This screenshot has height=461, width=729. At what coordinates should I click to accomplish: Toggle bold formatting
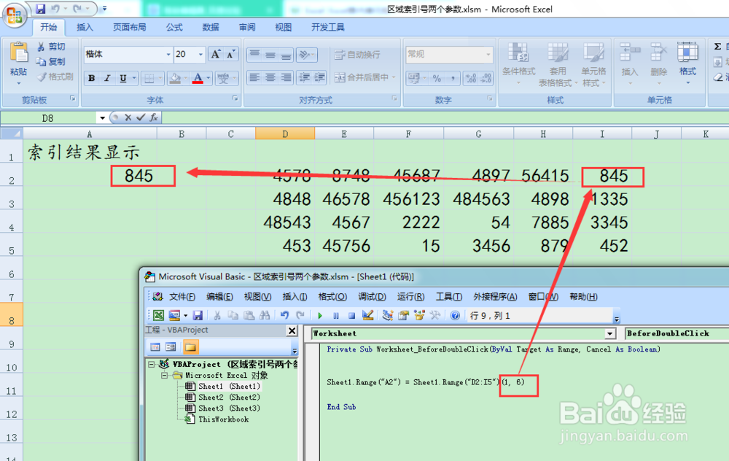pyautogui.click(x=92, y=77)
